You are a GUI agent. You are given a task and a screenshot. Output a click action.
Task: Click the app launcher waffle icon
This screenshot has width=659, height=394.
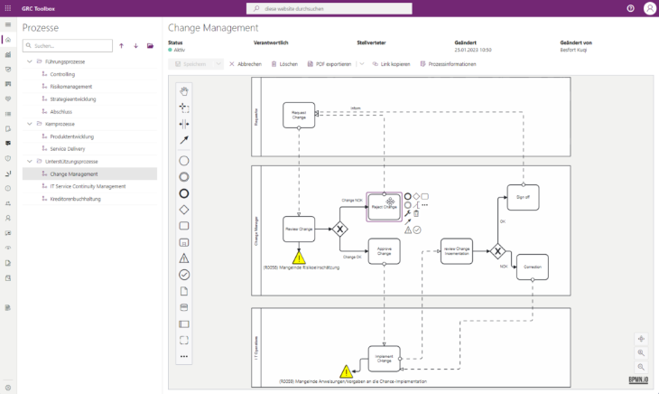[x=8, y=8]
